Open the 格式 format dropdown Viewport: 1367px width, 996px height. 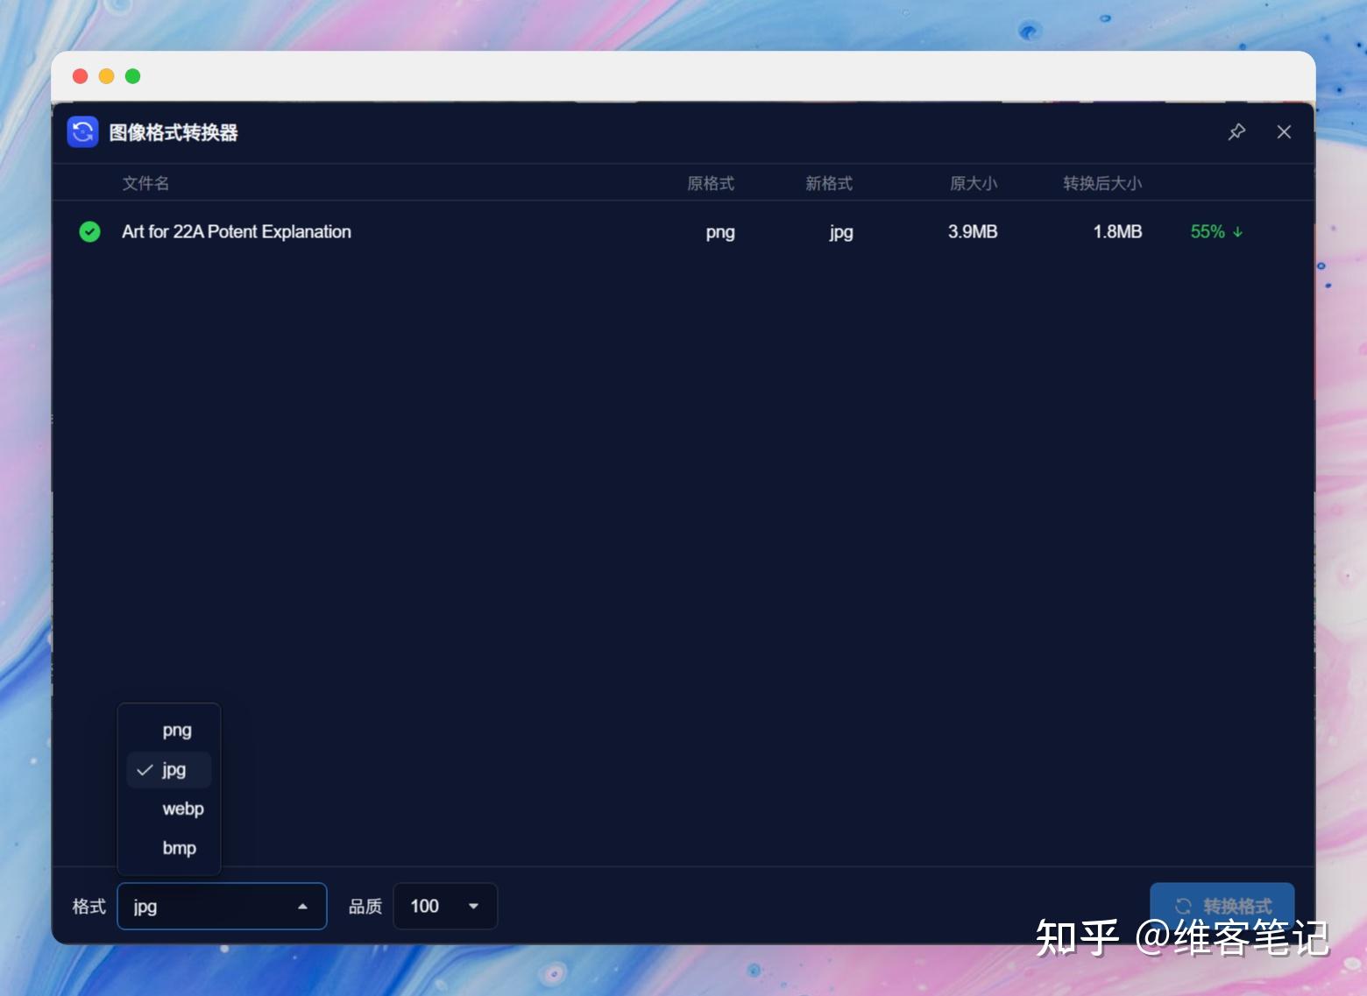[x=221, y=906]
